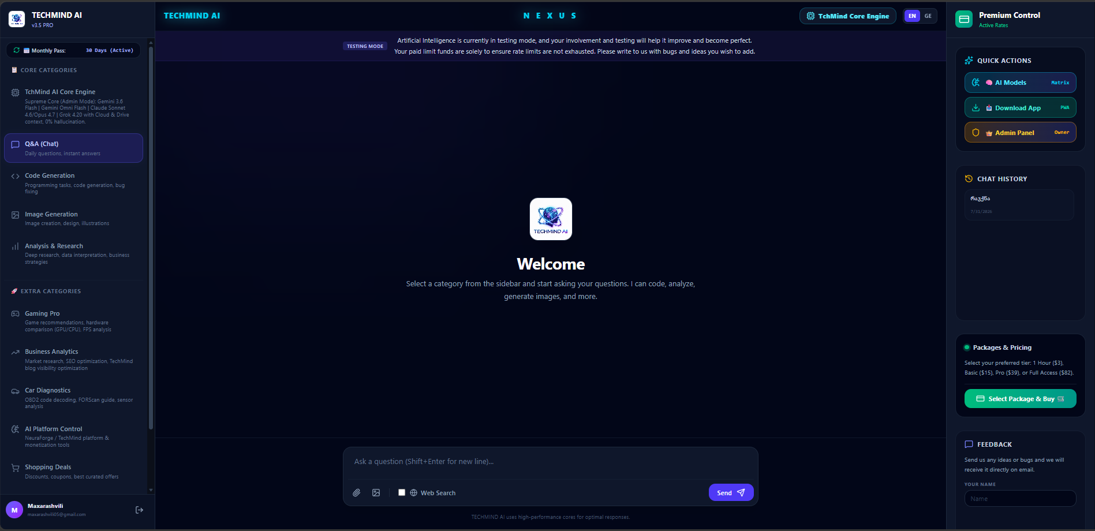This screenshot has width=1095, height=531.
Task: Focus the Ask a question input box
Action: (x=550, y=462)
